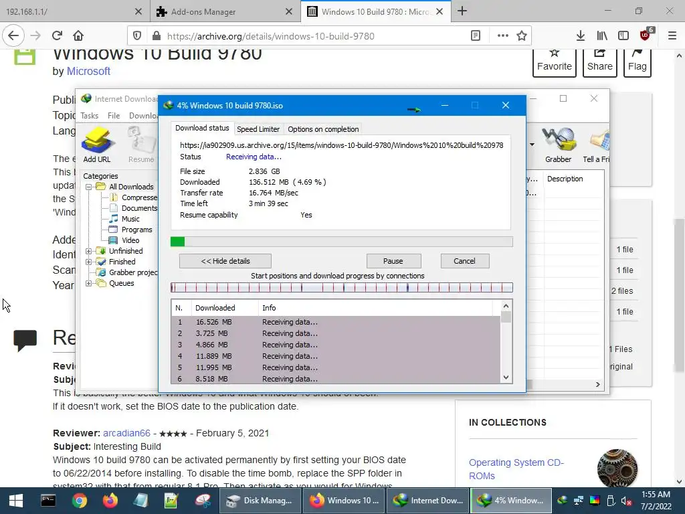Open Firefox downloads panel
685x514 pixels.
(581, 36)
